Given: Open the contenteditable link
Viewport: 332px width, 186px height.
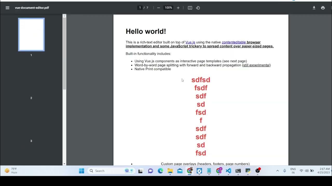Looking at the screenshot, I should (x=234, y=42).
